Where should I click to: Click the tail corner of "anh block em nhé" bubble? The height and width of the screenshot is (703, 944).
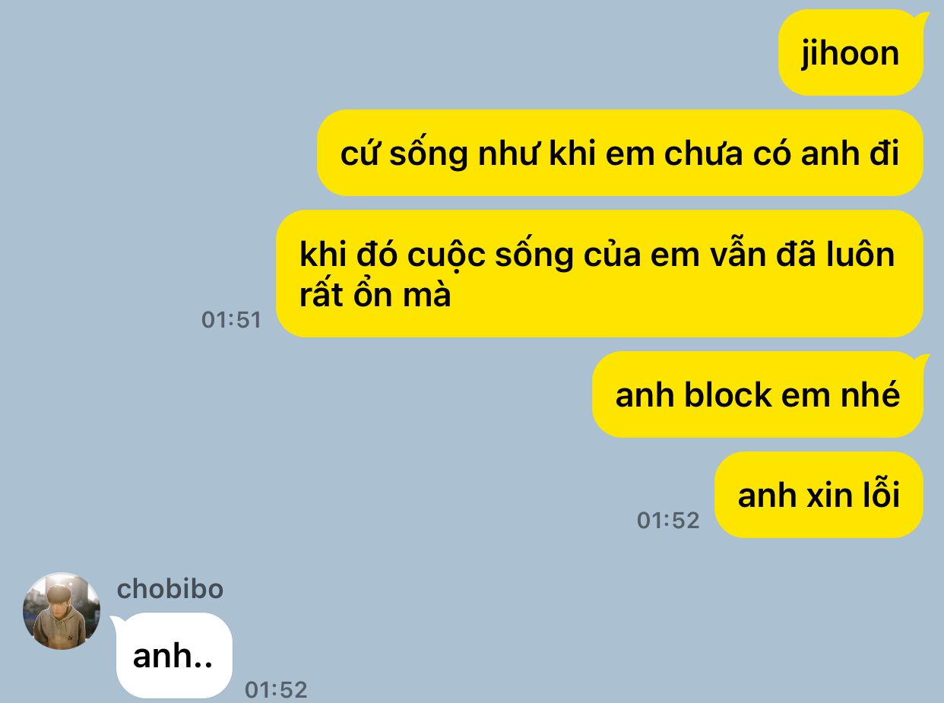(x=922, y=359)
